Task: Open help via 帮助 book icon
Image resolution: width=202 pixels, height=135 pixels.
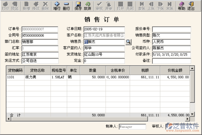Action: [181, 6]
